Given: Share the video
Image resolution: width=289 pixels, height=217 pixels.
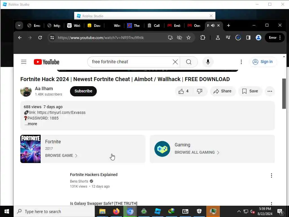Looking at the screenshot, I should (x=222, y=91).
